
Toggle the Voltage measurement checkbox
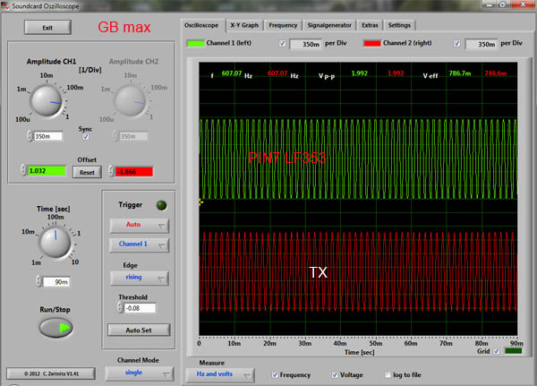pos(334,373)
